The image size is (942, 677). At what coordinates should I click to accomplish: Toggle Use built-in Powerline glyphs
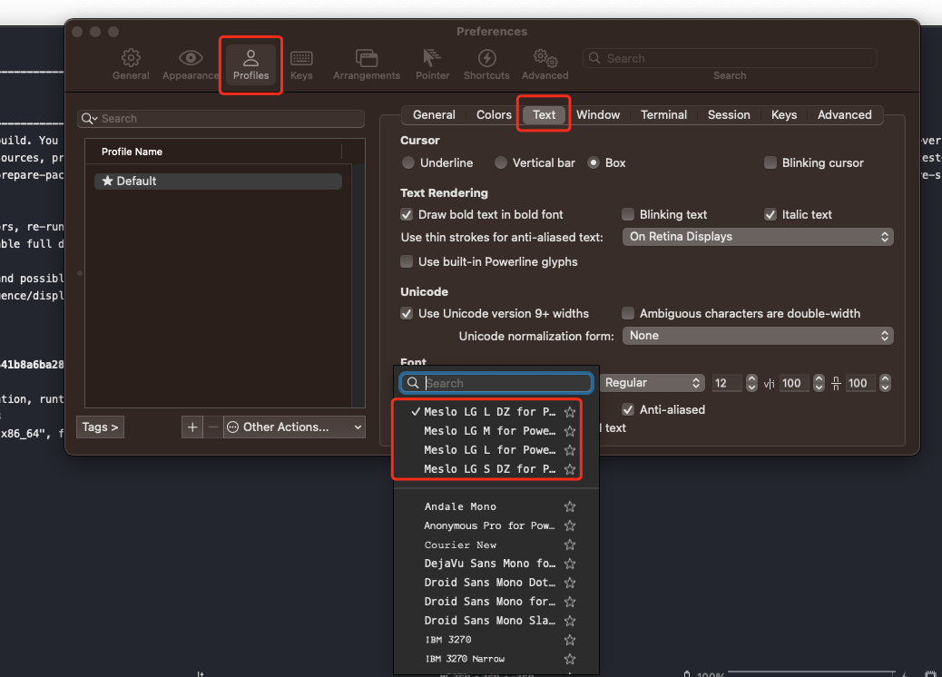(x=407, y=262)
